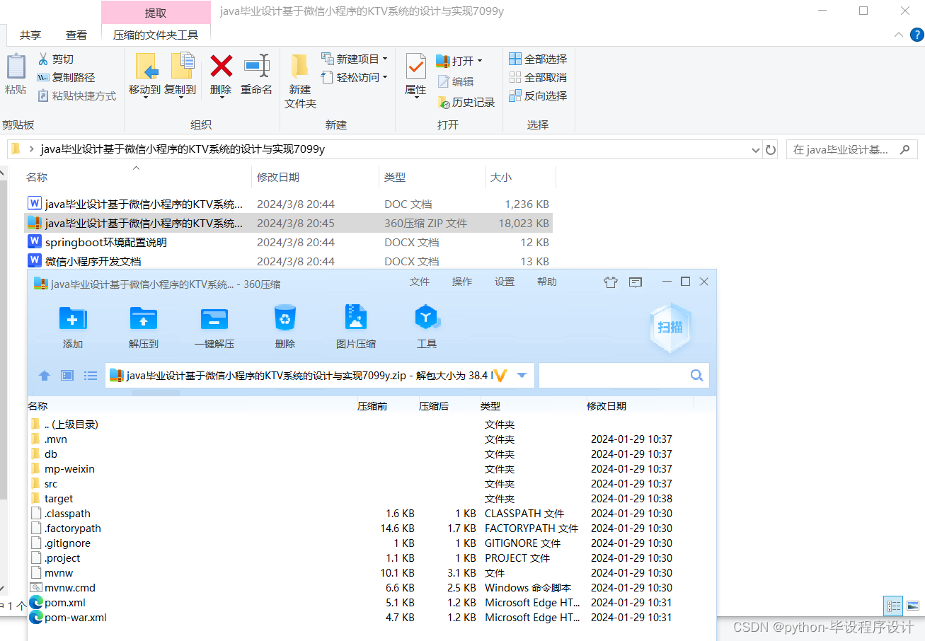Click 剪切 in the Explorer ribbon
925x641 pixels.
click(x=55, y=59)
